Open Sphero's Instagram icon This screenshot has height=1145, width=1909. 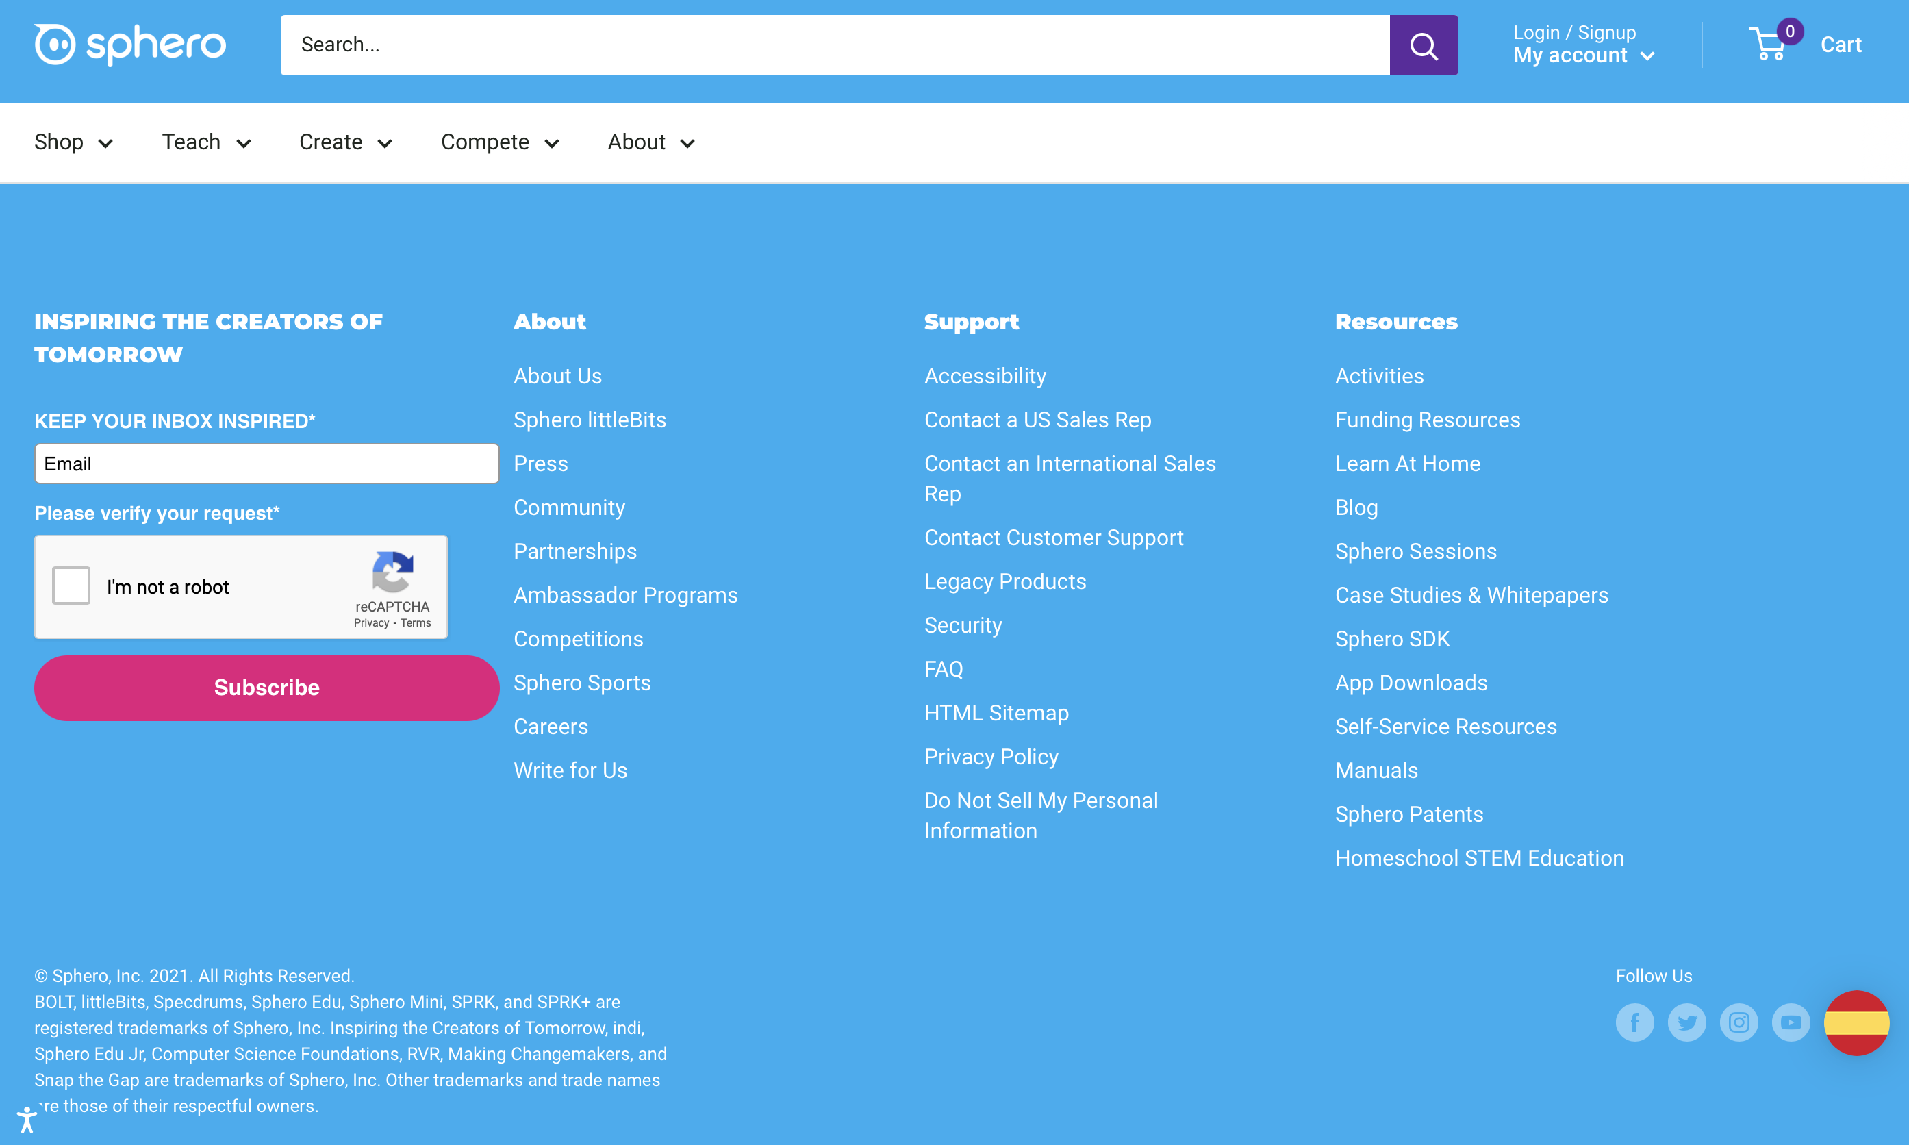(x=1739, y=1022)
